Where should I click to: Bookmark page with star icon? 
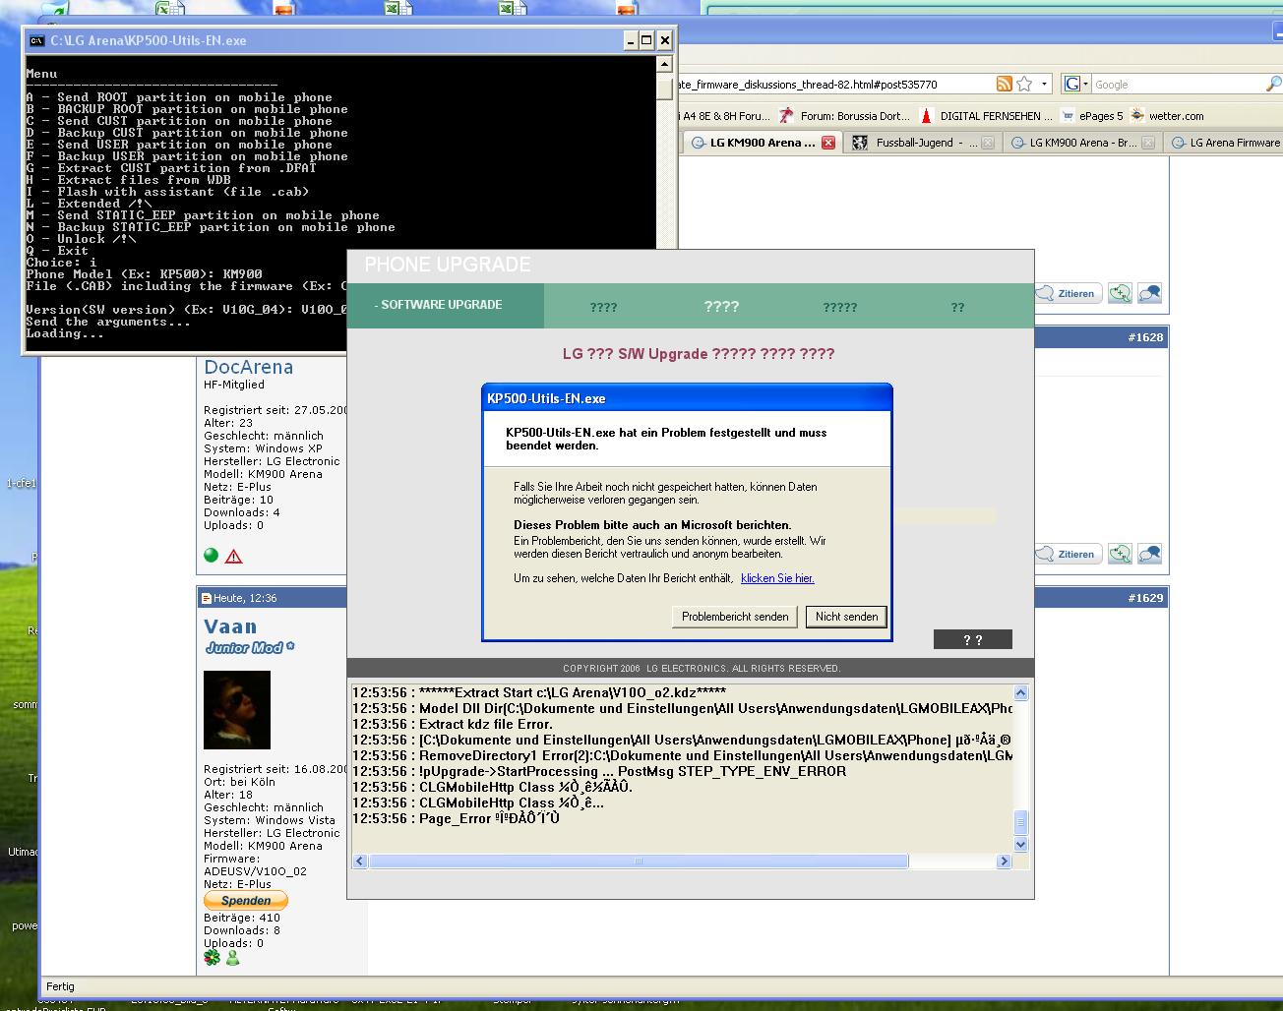tap(1024, 85)
